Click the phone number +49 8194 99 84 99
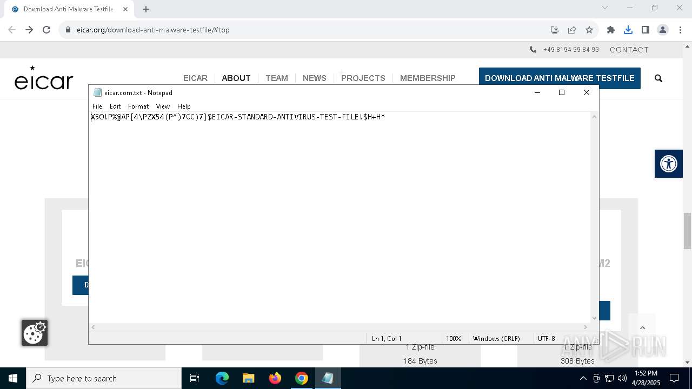Image resolution: width=692 pixels, height=389 pixels. (x=571, y=50)
